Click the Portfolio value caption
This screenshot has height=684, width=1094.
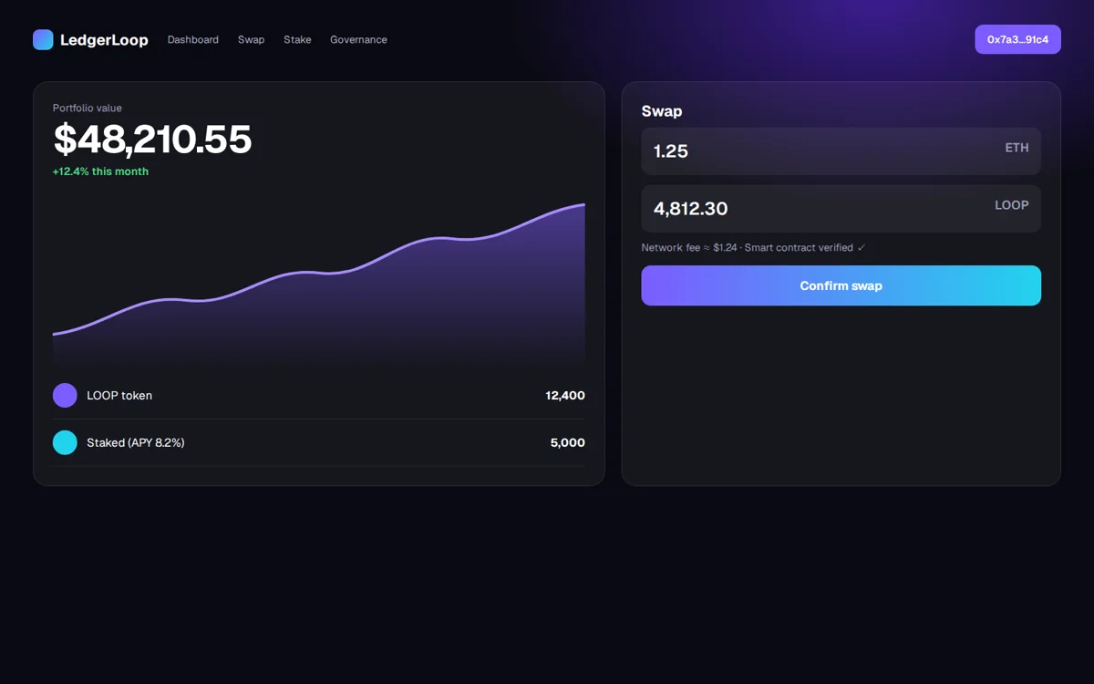88,109
